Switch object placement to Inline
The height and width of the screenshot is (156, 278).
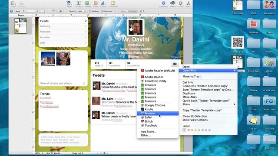(x=123, y=11)
